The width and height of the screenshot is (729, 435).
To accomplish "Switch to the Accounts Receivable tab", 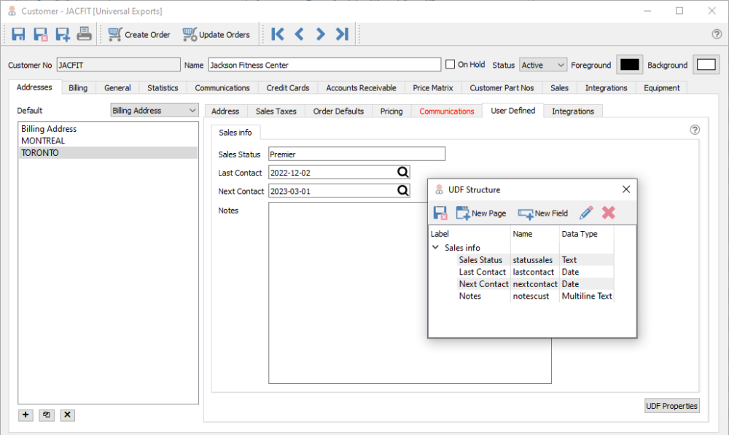I will point(361,87).
